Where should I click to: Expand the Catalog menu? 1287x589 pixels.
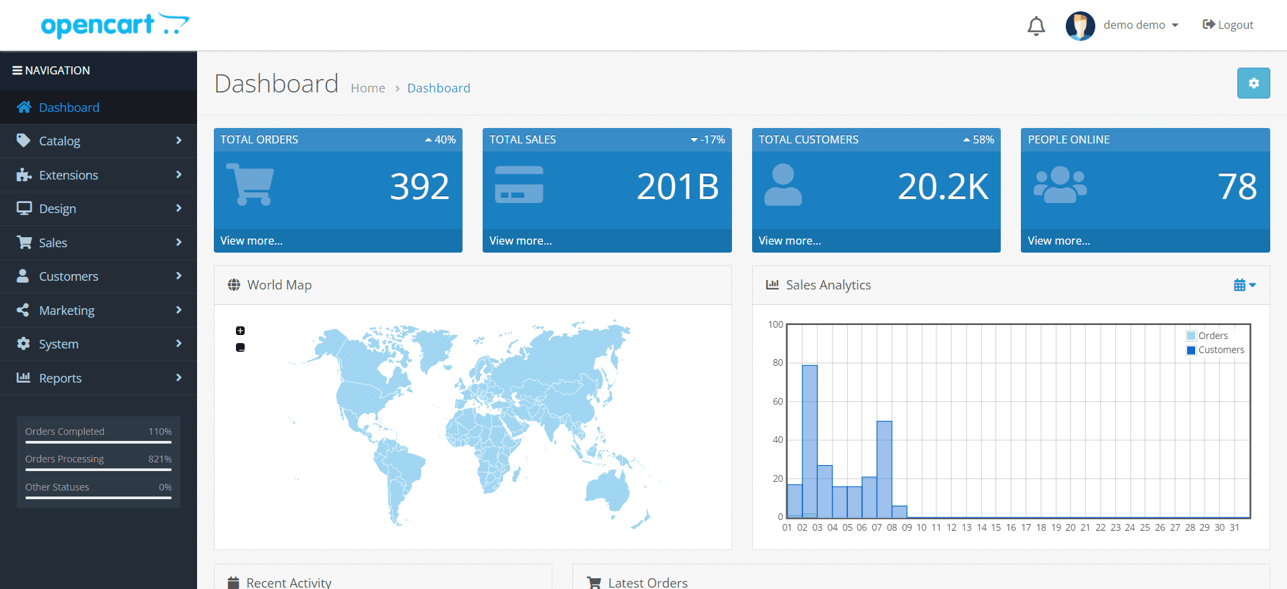point(99,141)
